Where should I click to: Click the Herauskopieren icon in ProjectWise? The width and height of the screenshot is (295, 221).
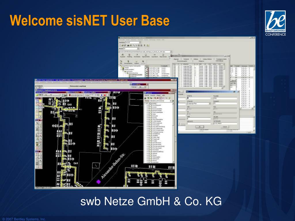click(128, 62)
